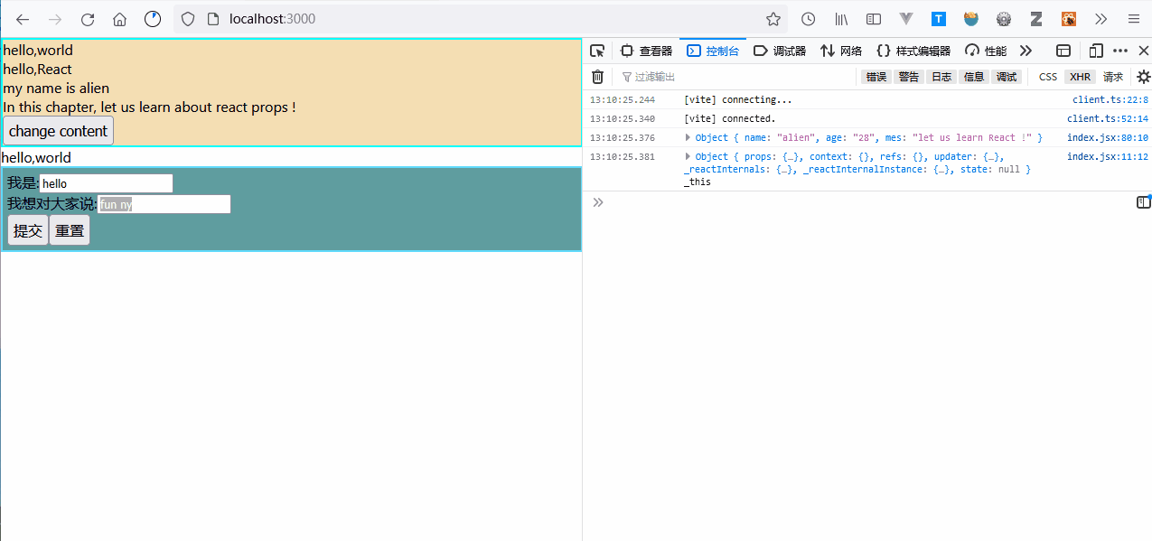Click the console command input prompt
The image size is (1152, 541).
coord(867,202)
